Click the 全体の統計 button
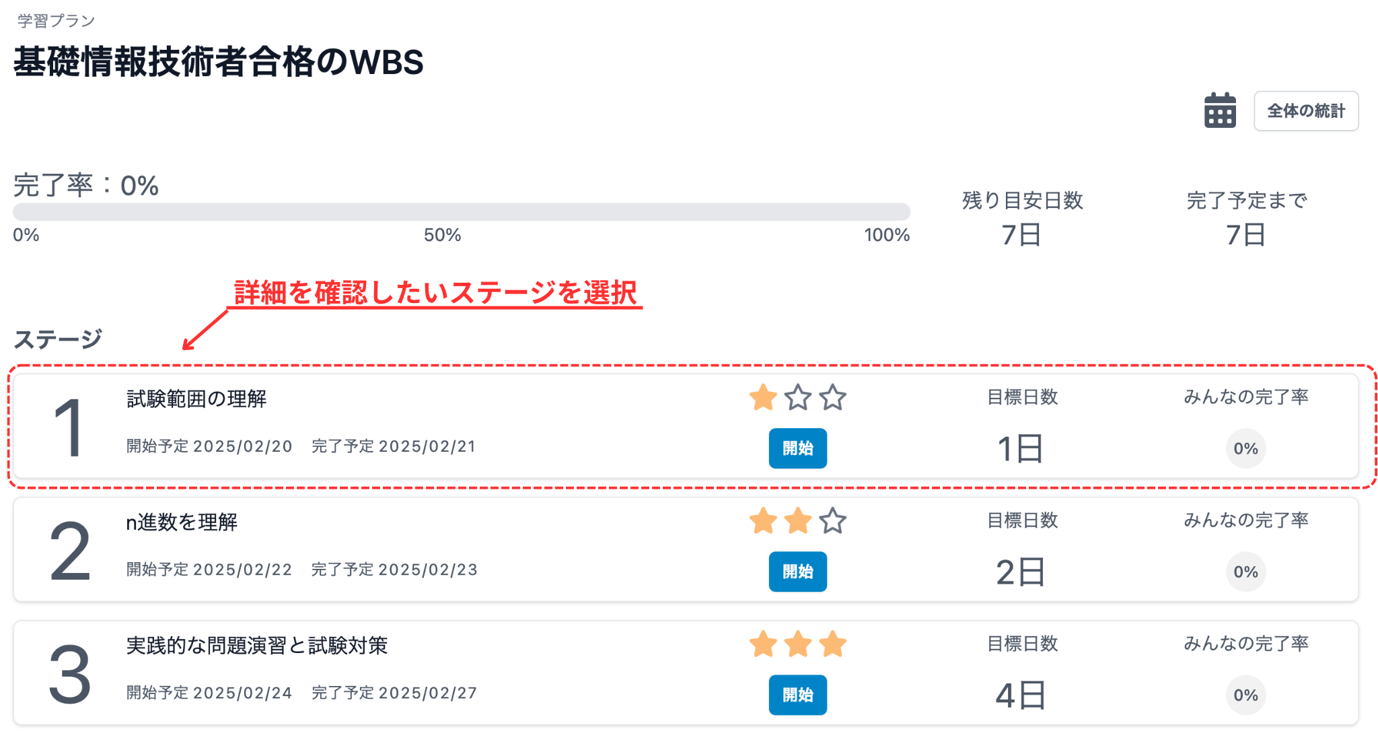The image size is (1378, 750). [1305, 111]
